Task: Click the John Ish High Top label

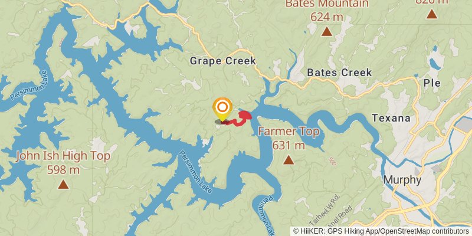Action: (63, 163)
